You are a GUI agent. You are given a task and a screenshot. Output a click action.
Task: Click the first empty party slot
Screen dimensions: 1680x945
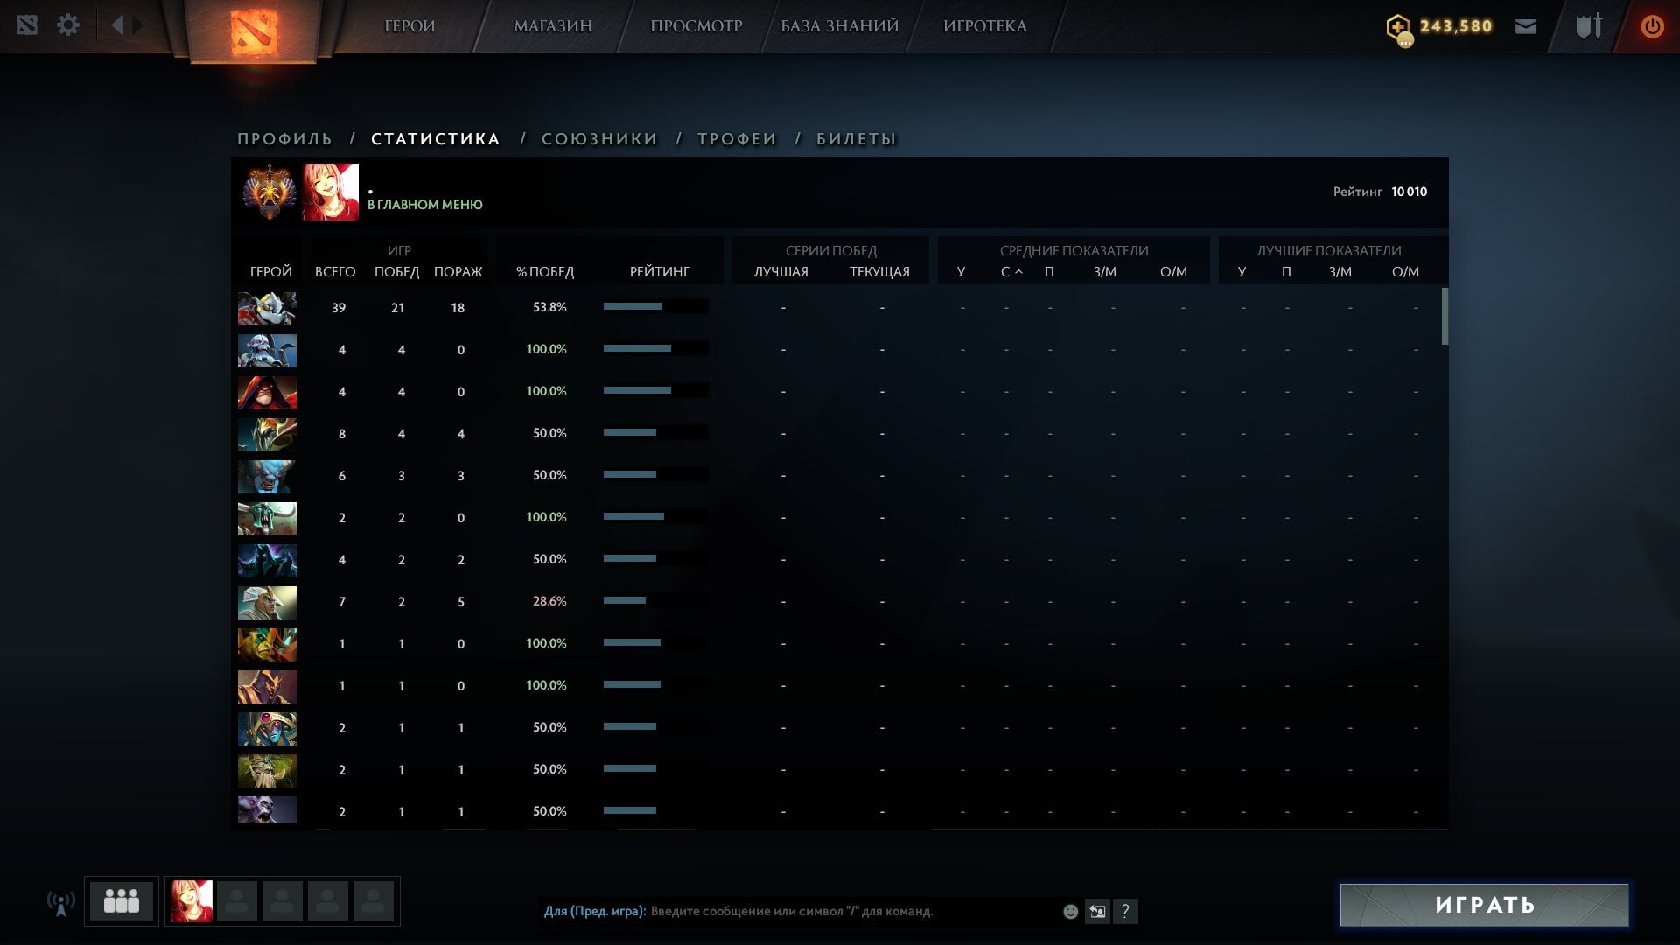pyautogui.click(x=236, y=901)
